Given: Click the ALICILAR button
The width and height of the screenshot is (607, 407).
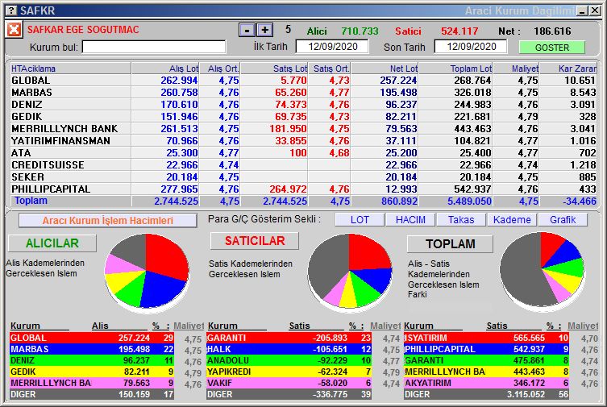Looking at the screenshot, I should pos(52,243).
